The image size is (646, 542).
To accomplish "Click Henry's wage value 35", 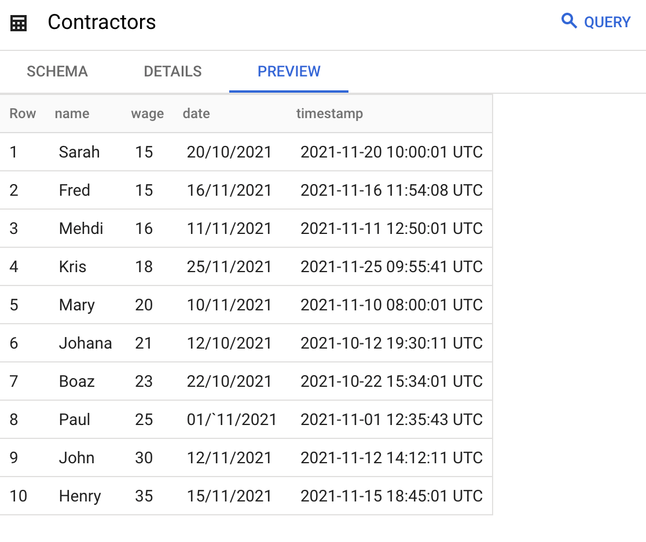I will pyautogui.click(x=144, y=496).
